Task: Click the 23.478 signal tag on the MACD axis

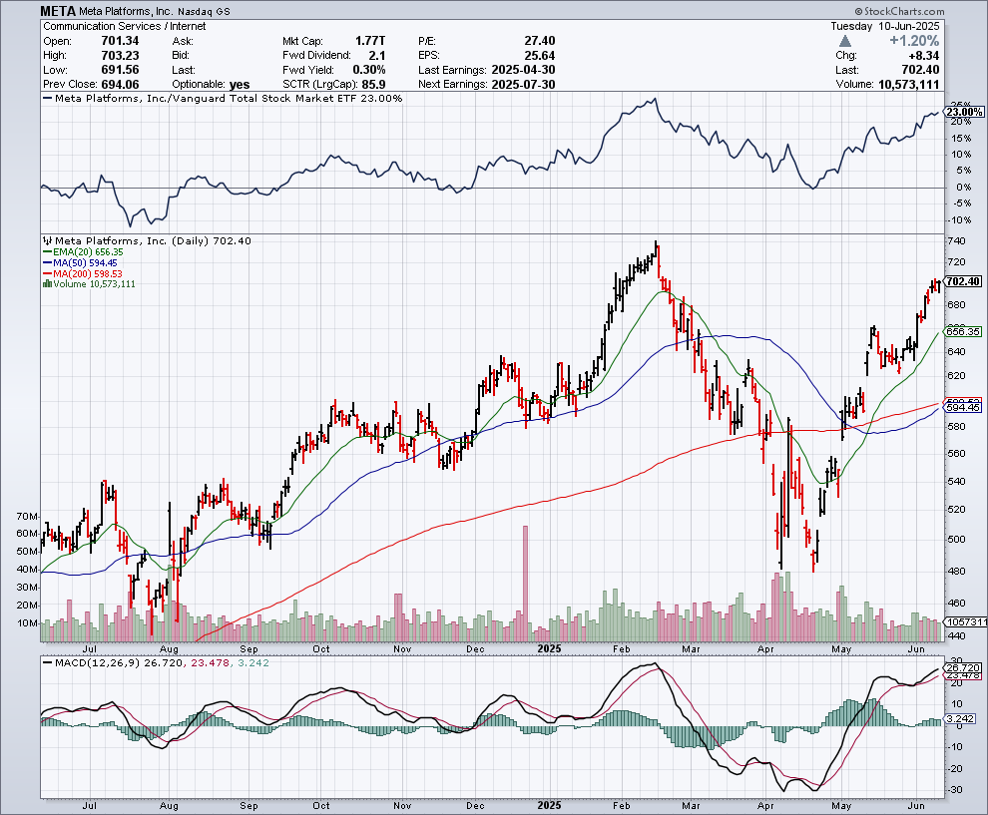Action: pos(963,675)
